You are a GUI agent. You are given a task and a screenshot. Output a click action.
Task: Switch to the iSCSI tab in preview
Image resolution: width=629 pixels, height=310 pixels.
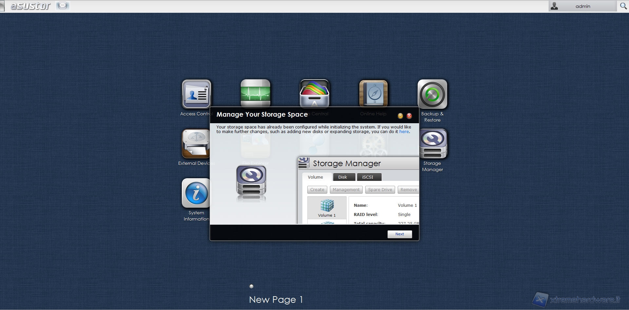click(x=368, y=177)
